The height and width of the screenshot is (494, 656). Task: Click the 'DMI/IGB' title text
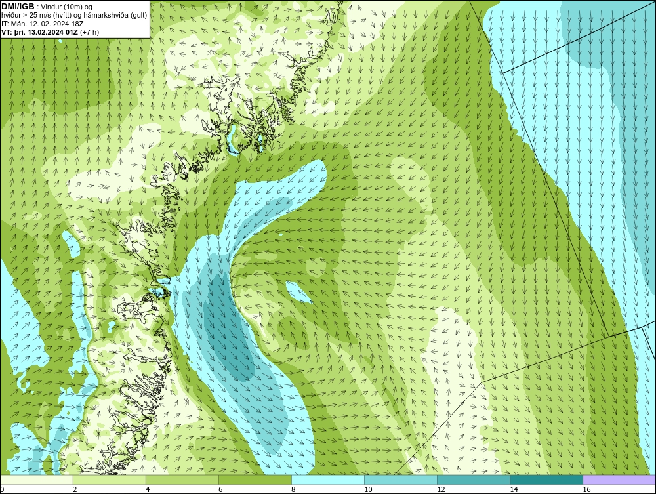(18, 7)
